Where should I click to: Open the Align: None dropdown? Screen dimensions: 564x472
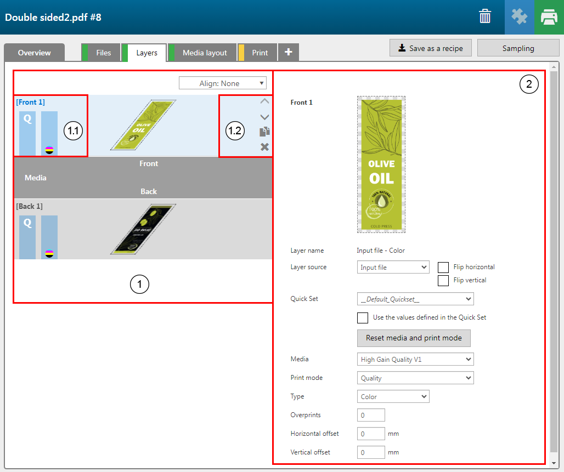point(223,83)
